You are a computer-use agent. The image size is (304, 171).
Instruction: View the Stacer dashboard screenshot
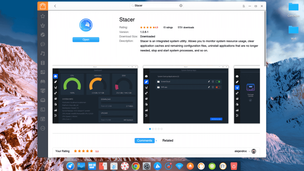pos(95,94)
